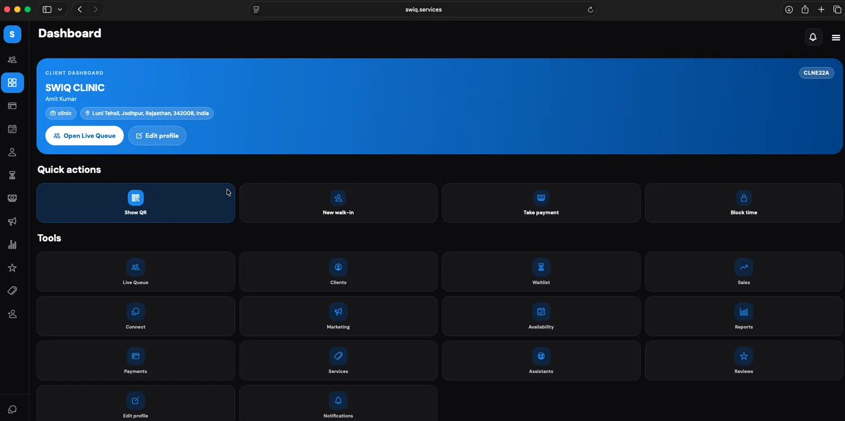845x421 pixels.
Task: Open the calendar icon in the left sidebar
Action: 12,129
